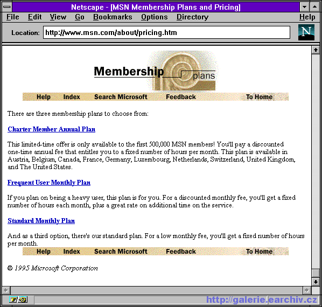Click the vertical scrollbar up arrow

tap(316, 50)
